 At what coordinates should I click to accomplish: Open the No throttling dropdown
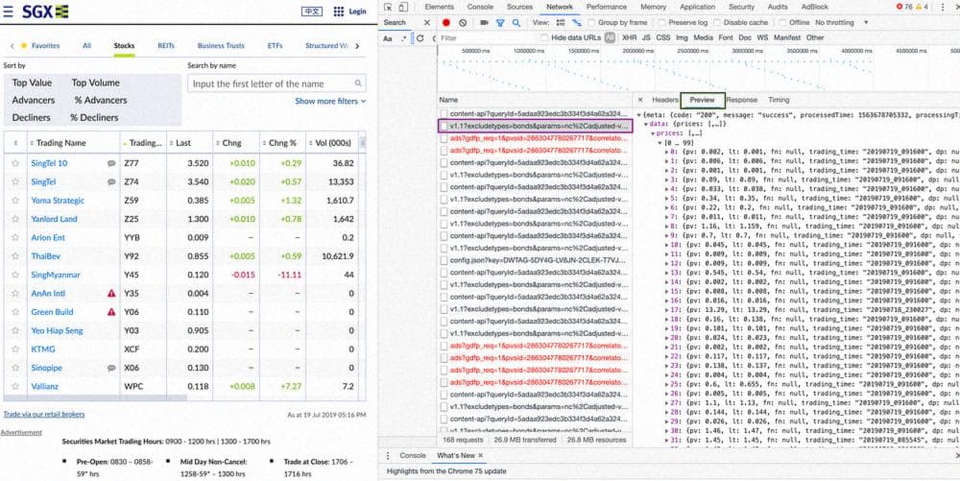(x=838, y=22)
